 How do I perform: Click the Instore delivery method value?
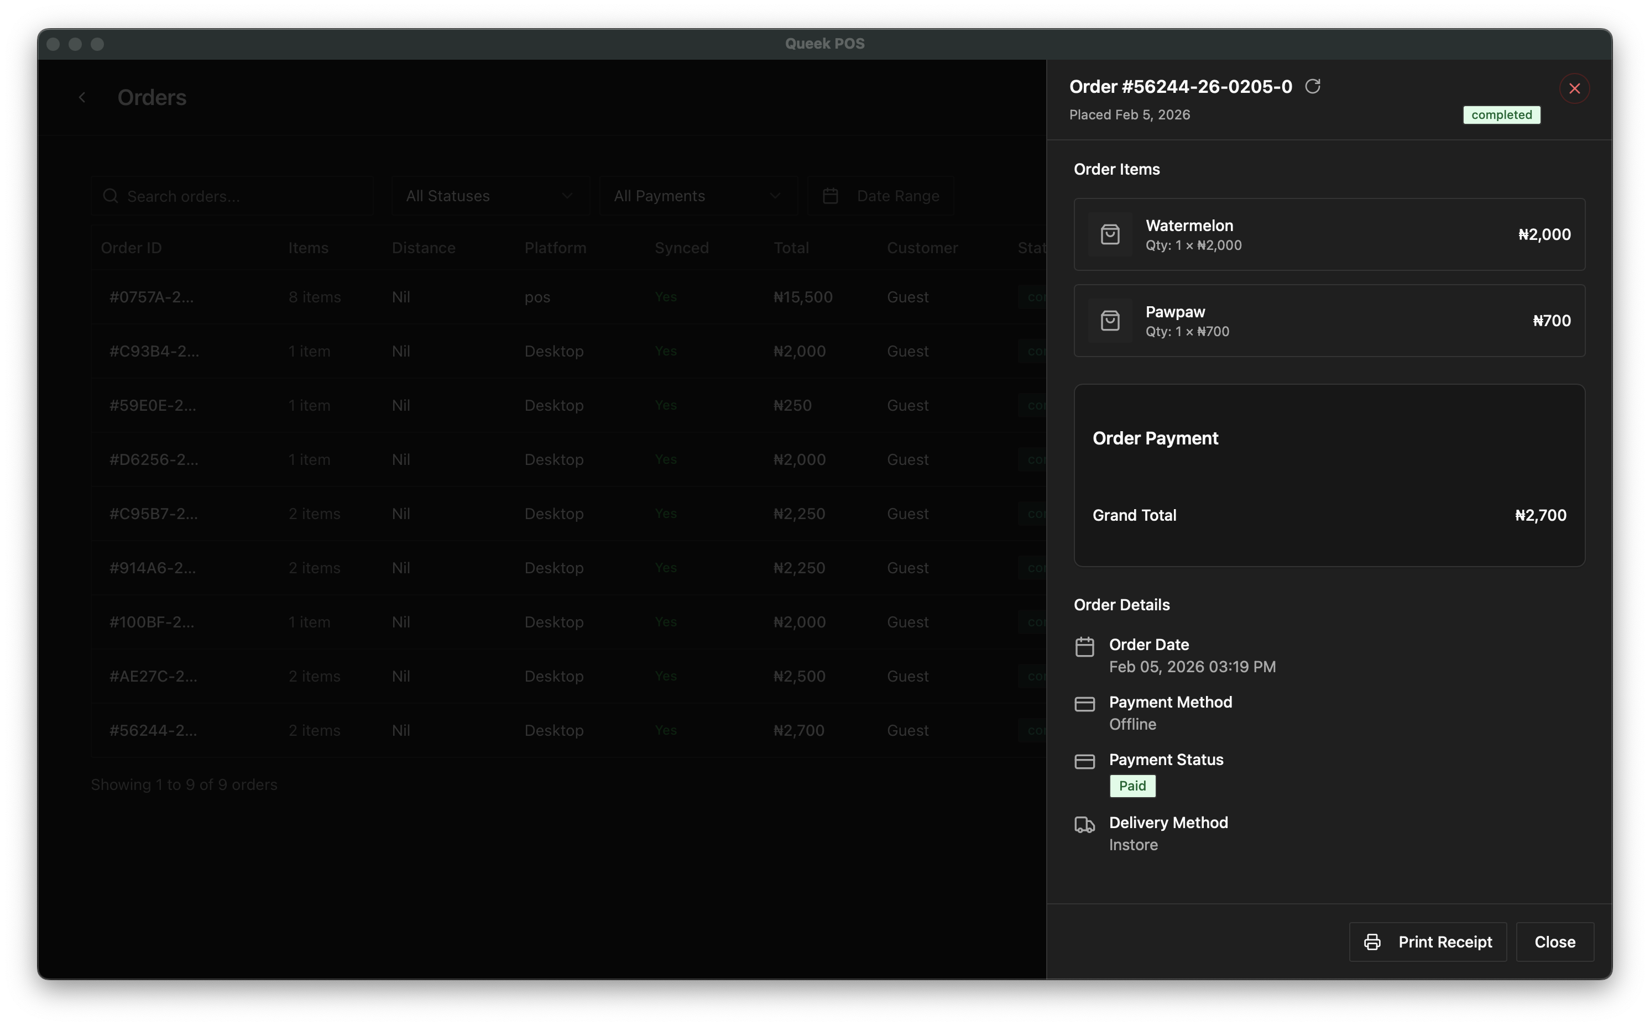point(1133,845)
